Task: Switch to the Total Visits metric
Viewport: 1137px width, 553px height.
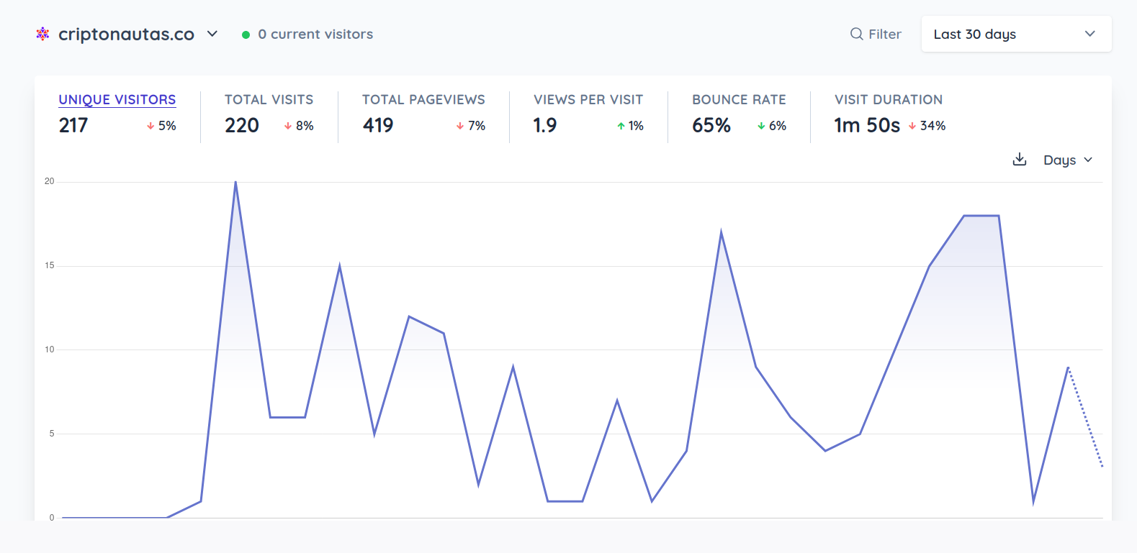Action: click(x=269, y=100)
